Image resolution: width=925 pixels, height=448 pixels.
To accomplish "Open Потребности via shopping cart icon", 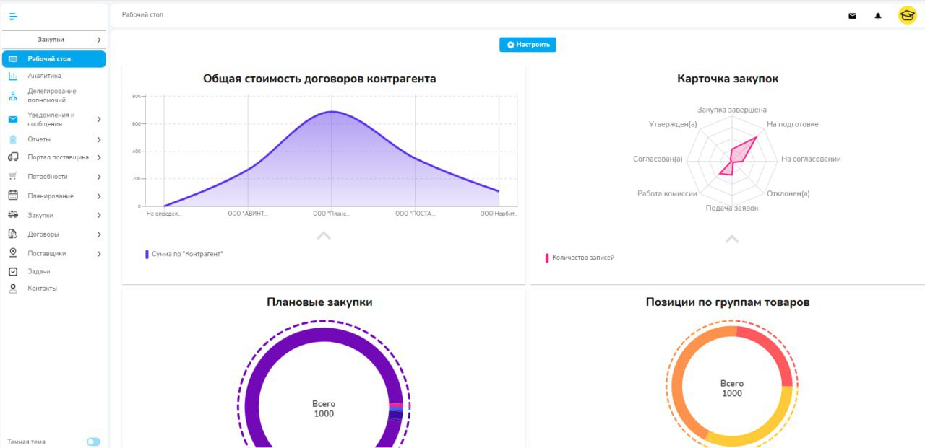I will tap(12, 176).
